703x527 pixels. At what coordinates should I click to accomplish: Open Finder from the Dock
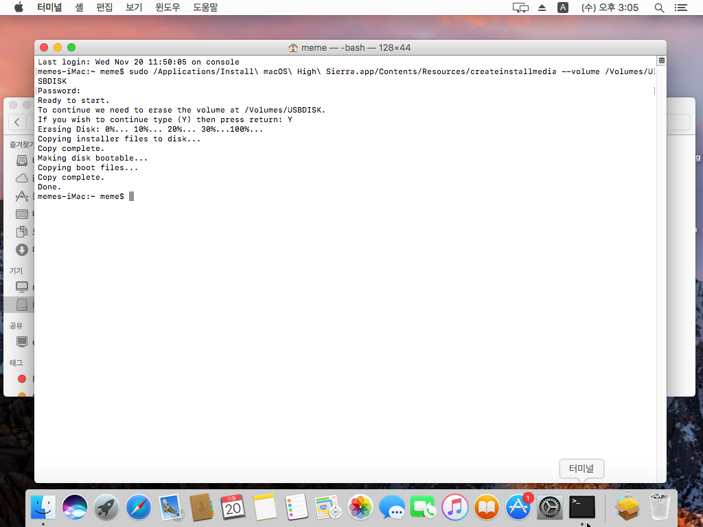click(x=43, y=507)
